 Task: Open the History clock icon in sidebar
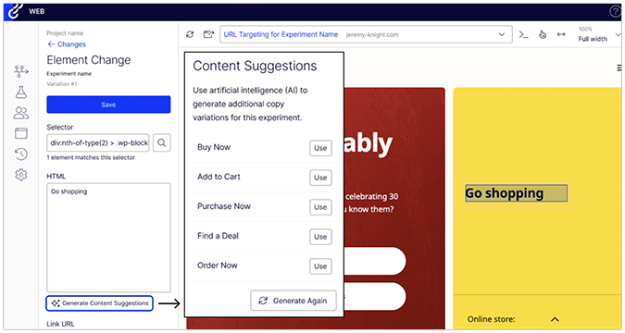pyautogui.click(x=21, y=154)
